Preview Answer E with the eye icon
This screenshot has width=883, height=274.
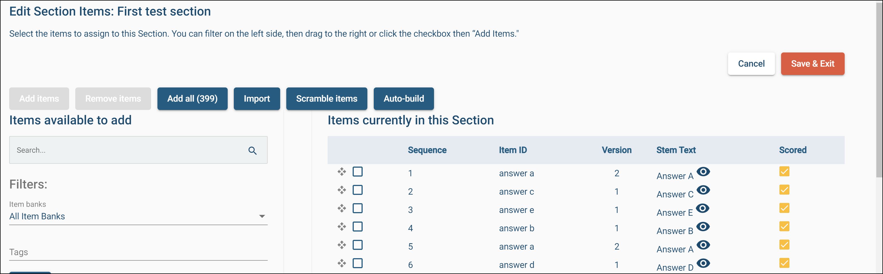702,208
